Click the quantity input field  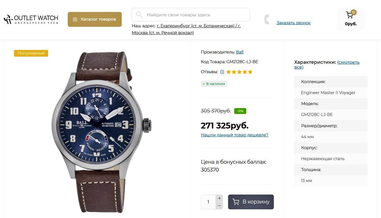(208, 202)
